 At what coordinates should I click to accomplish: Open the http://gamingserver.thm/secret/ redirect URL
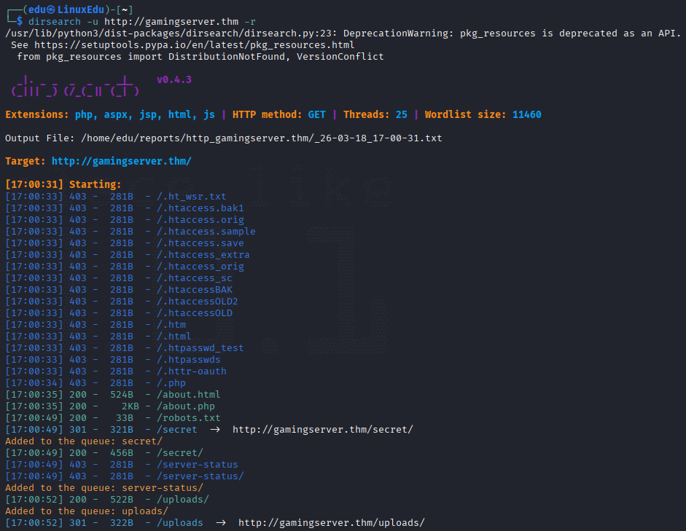pyautogui.click(x=323, y=430)
